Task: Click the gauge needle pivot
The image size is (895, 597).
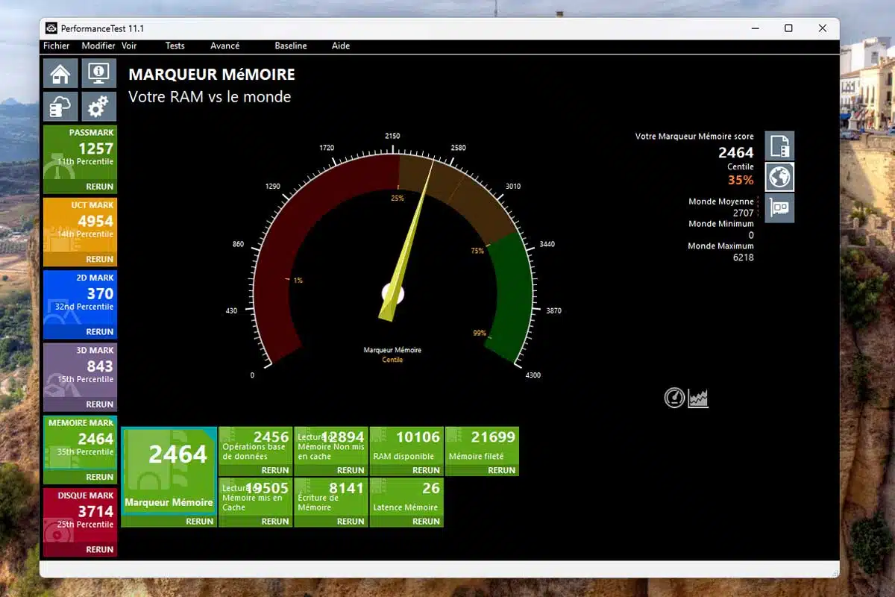Action: 393,293
